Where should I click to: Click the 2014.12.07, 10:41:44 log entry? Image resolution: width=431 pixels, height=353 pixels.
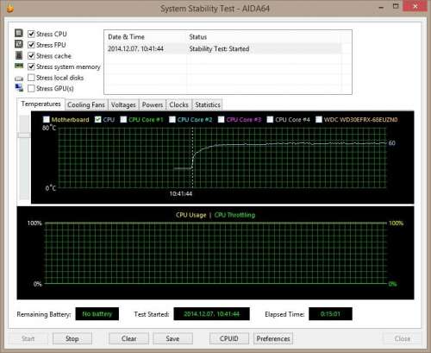tap(135, 49)
